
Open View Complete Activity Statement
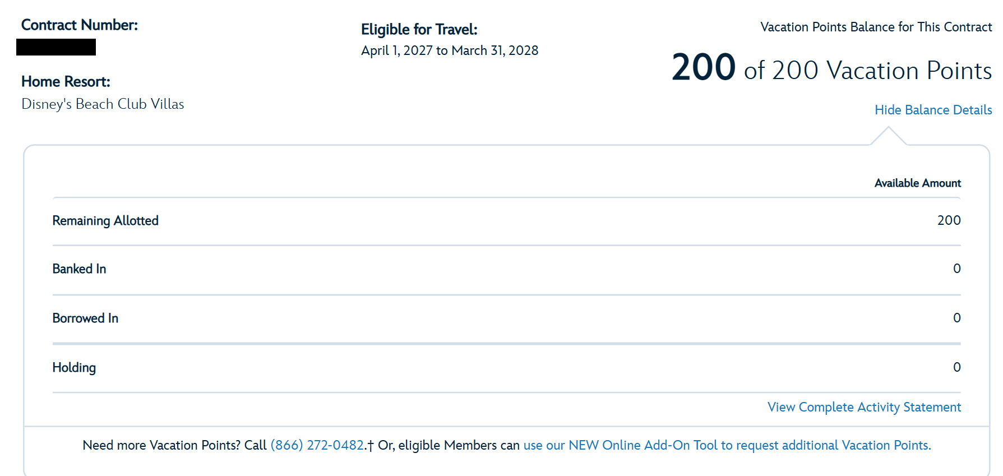pyautogui.click(x=864, y=407)
